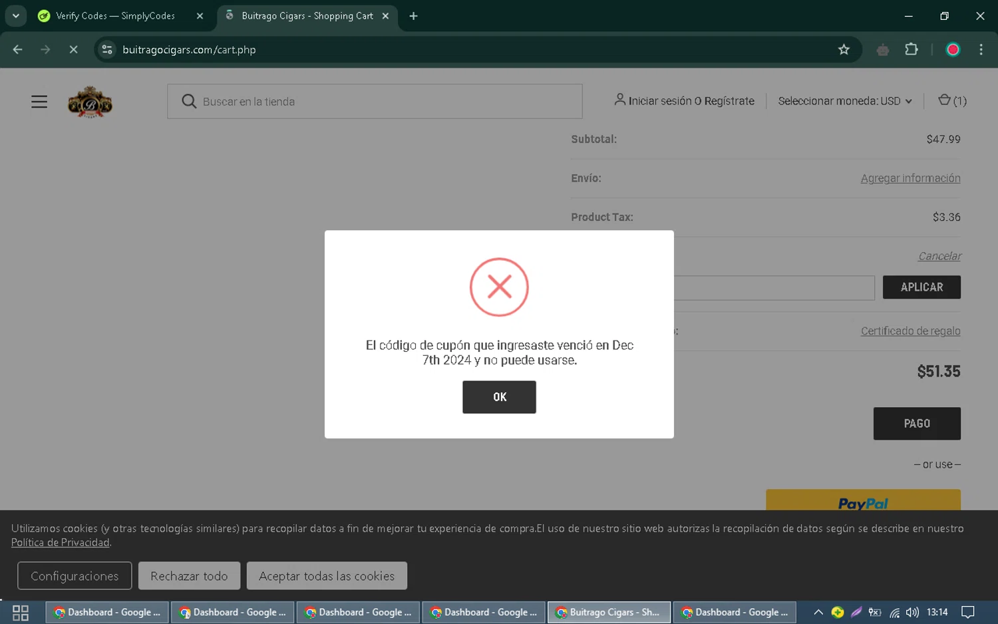998x624 pixels.
Task: Switch to Buitrago Cigars taskbar window
Action: pyautogui.click(x=608, y=612)
